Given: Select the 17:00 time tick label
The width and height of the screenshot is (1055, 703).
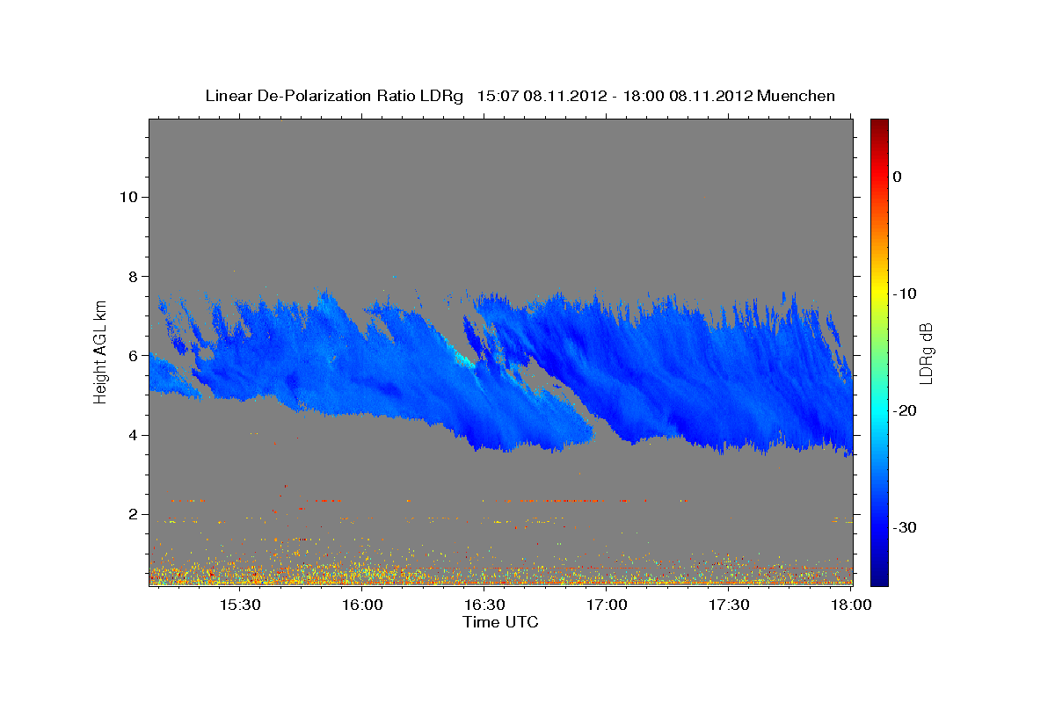Looking at the screenshot, I should pyautogui.click(x=606, y=605).
